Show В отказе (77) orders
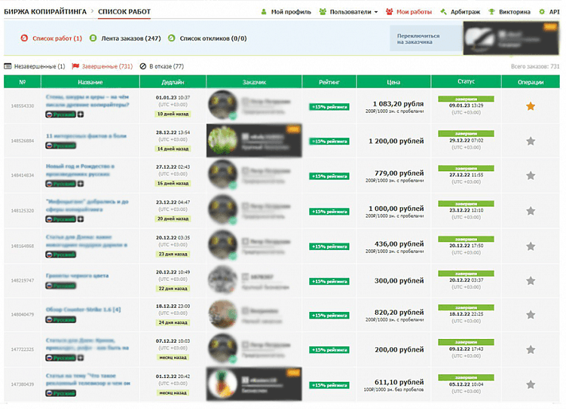This screenshot has height=409, width=566. tap(162, 66)
